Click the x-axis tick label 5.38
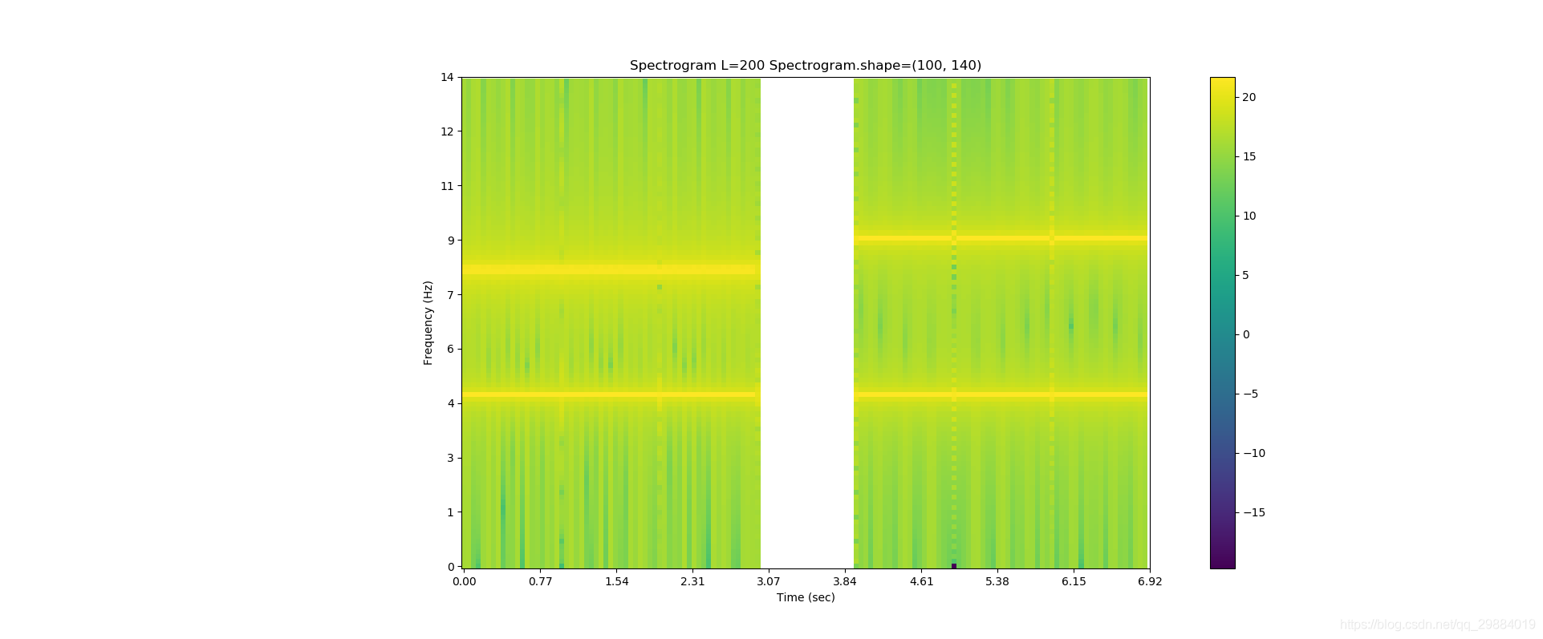 point(997,581)
